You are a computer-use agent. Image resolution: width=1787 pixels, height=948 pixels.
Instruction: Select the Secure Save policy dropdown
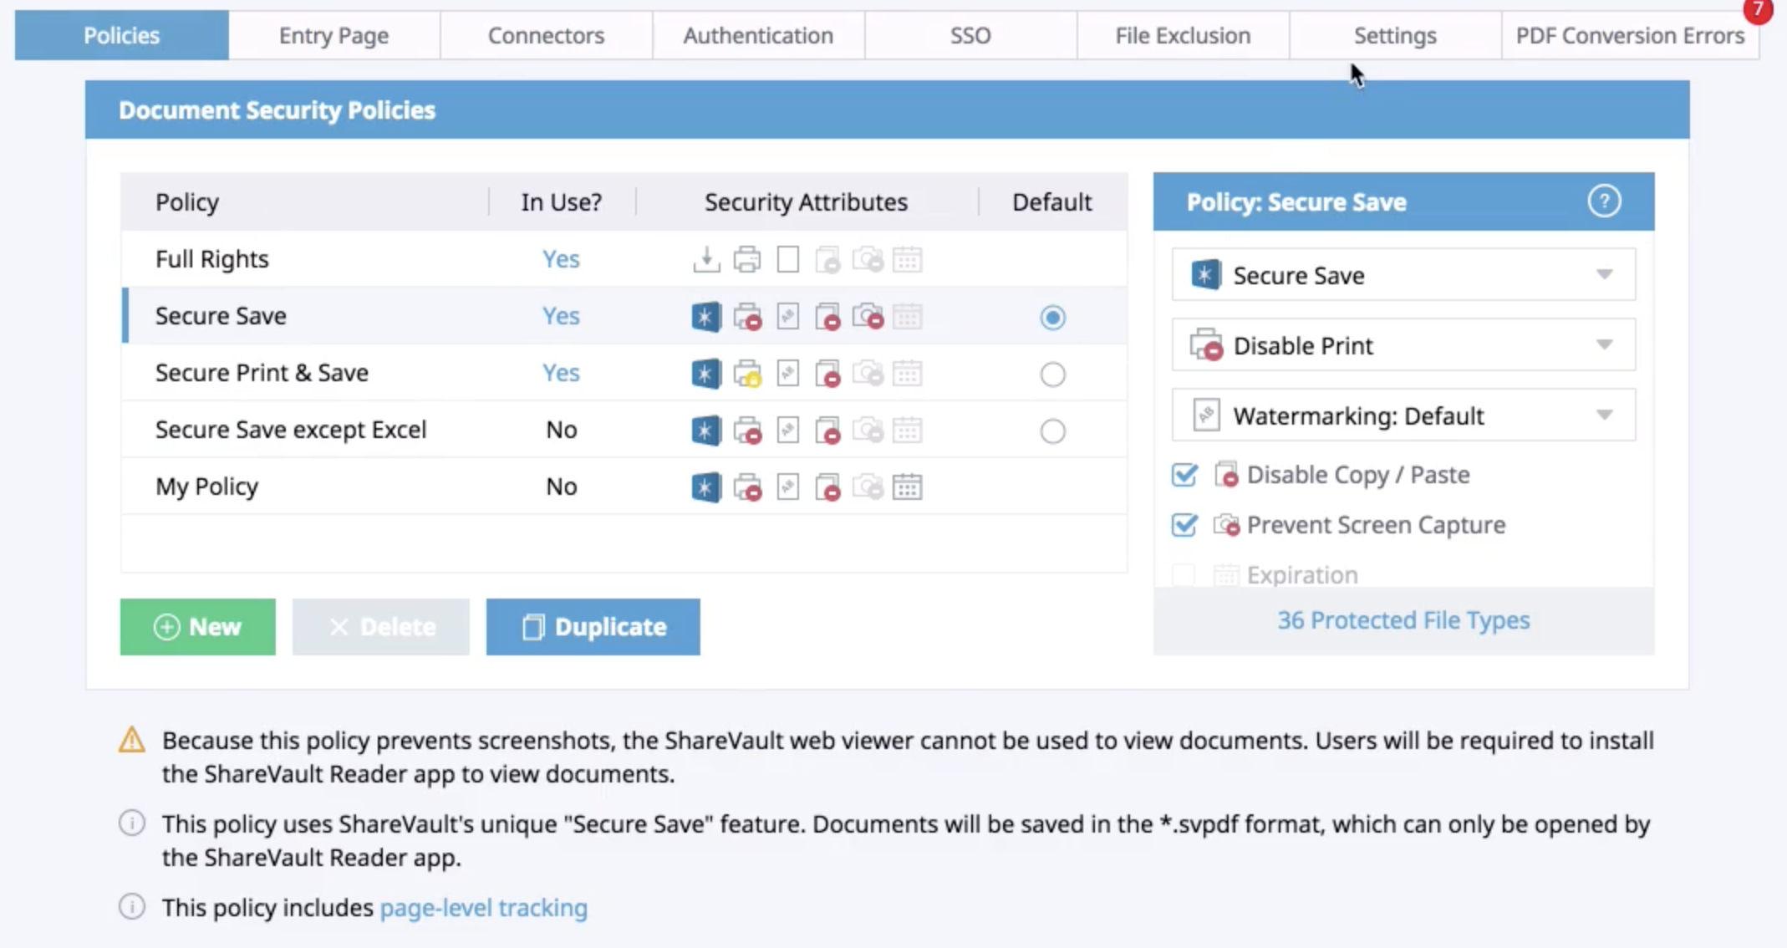[1404, 274]
